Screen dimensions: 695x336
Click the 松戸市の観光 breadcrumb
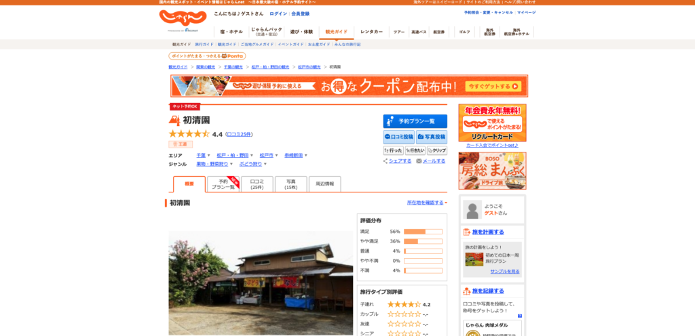(x=309, y=67)
